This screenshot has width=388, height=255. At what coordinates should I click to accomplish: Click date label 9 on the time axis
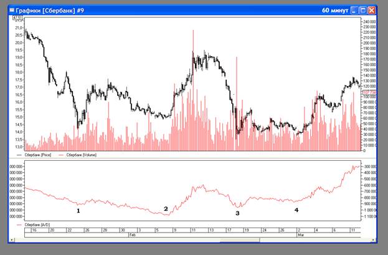tap(175, 230)
